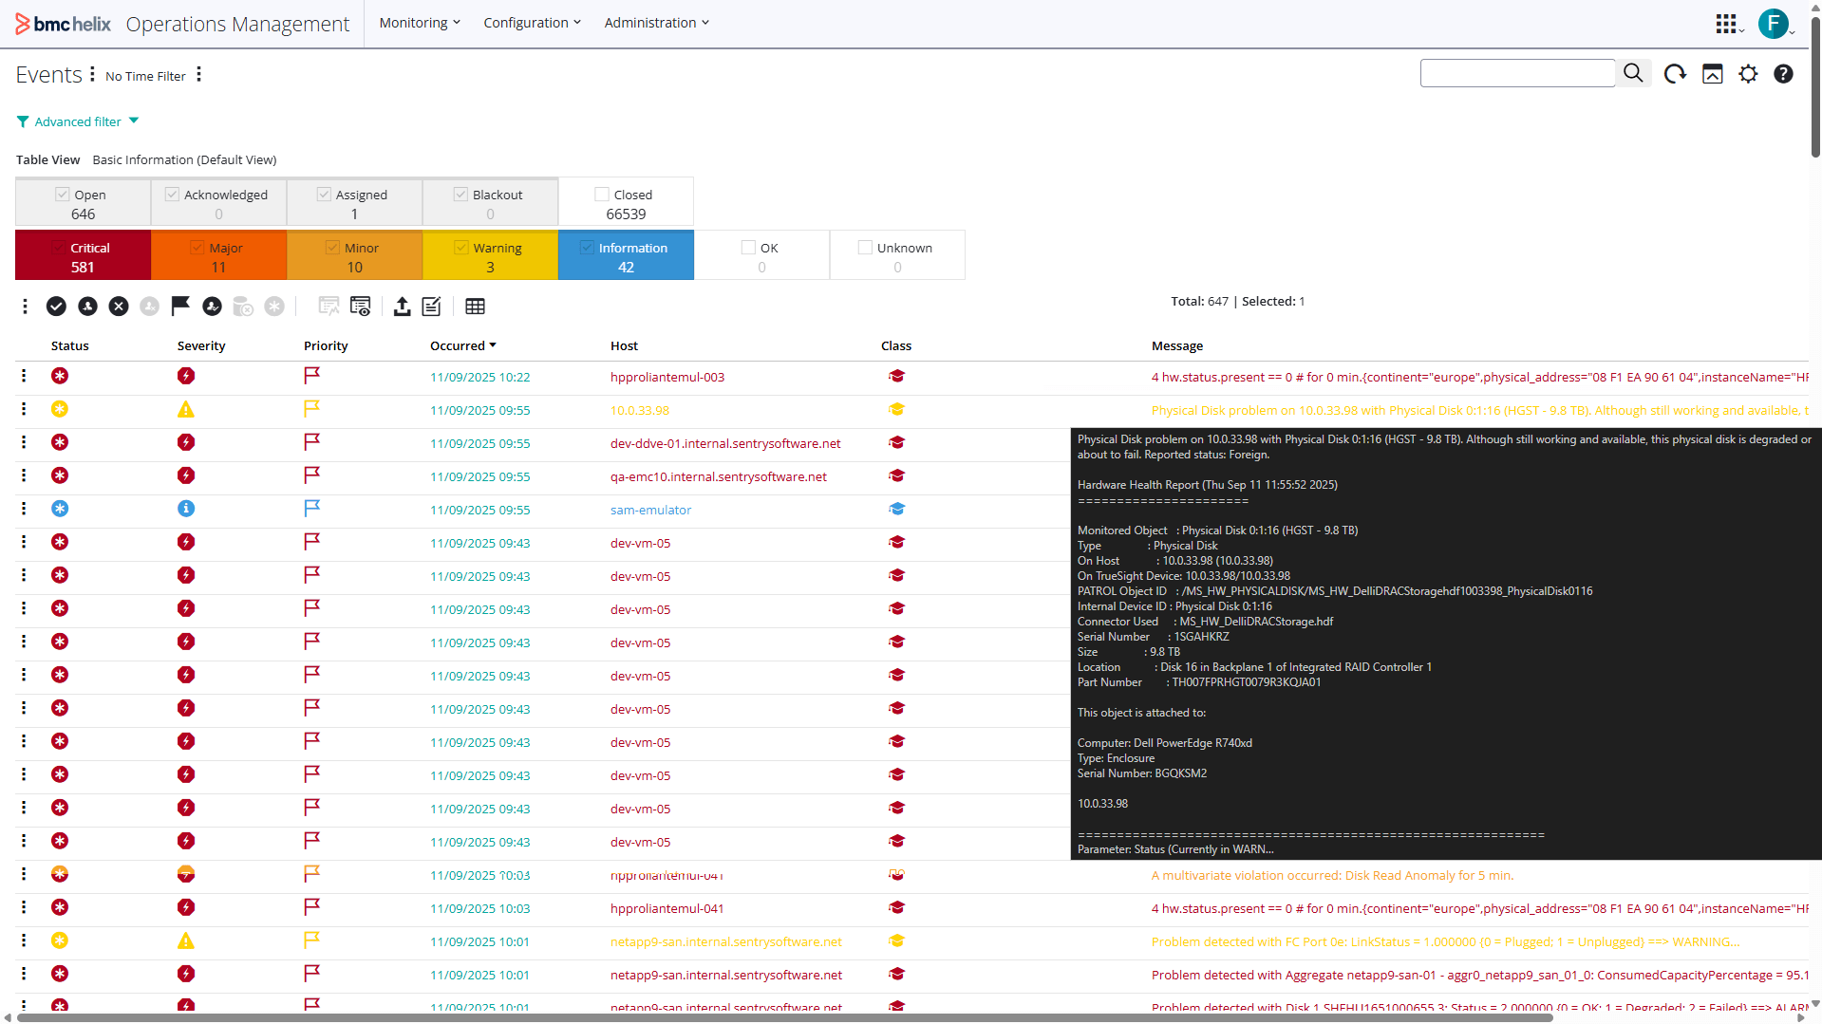Open the hpproliantemul-003 host link
The image size is (1822, 1024).
coord(667,377)
